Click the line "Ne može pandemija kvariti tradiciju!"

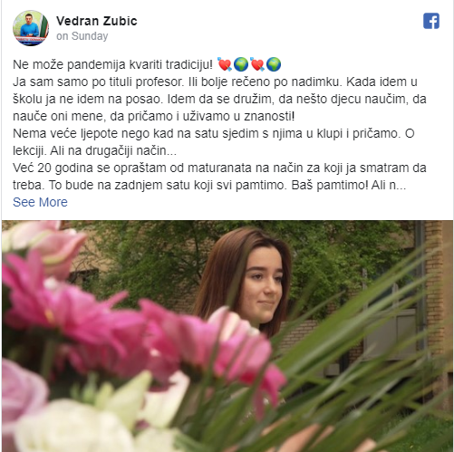click(x=112, y=64)
